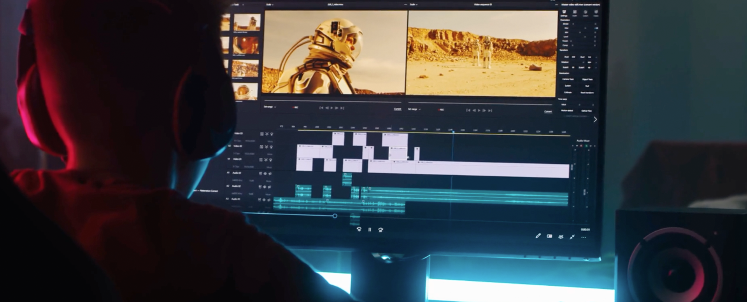Click the Current link under left viewer
The width and height of the screenshot is (747, 302).
pos(397,109)
